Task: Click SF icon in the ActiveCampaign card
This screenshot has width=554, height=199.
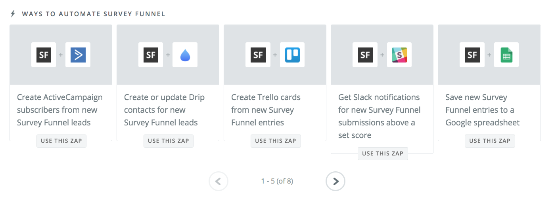Action: click(x=44, y=55)
